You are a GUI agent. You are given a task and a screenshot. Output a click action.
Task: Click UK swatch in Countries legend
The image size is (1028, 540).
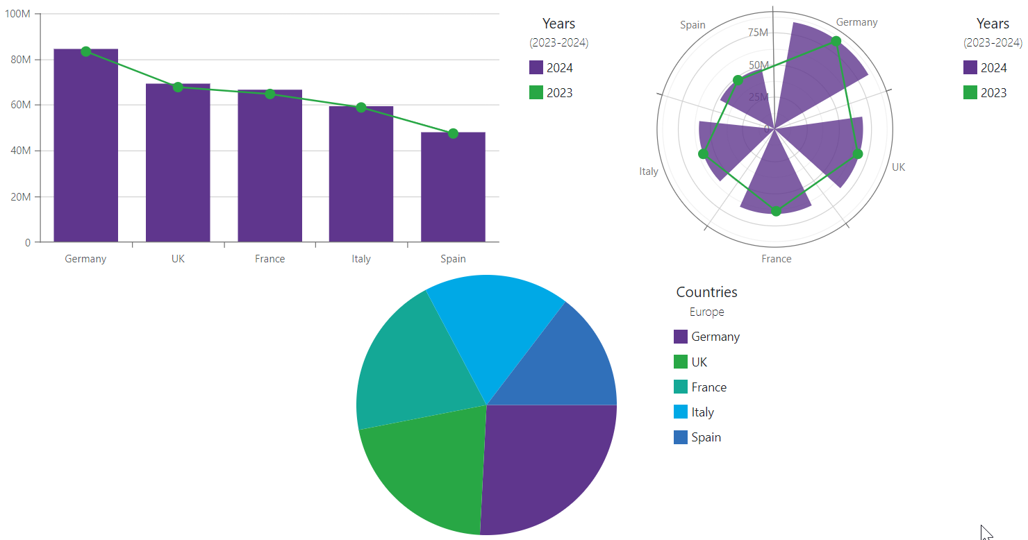coord(681,362)
